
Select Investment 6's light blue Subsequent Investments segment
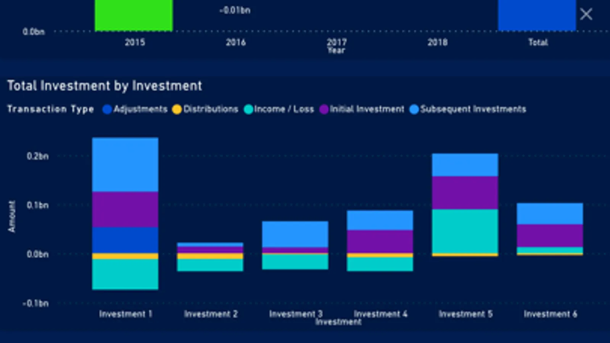[550, 214]
